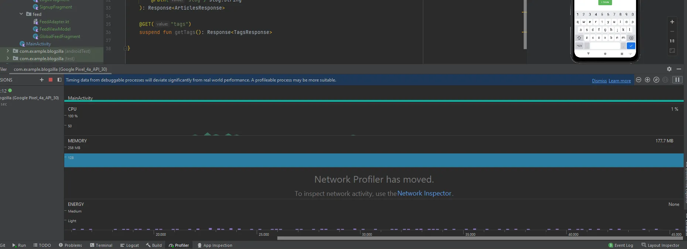Viewport: 687px width, 249px height.
Task: Tap the emulator home navigation circle
Action: point(605,53)
